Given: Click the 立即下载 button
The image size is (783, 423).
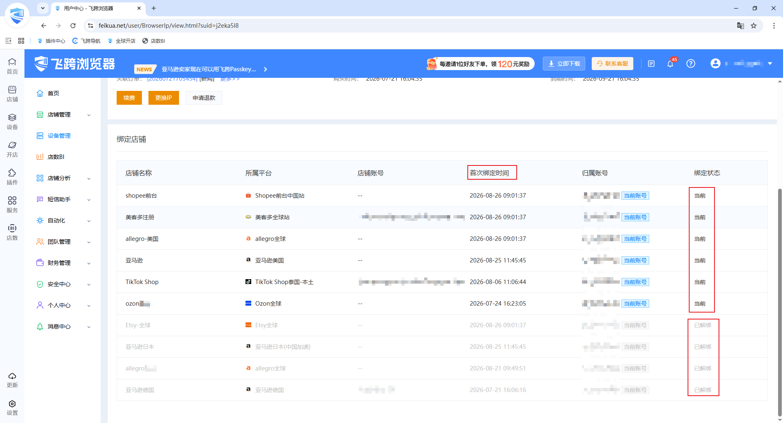Looking at the screenshot, I should point(564,64).
